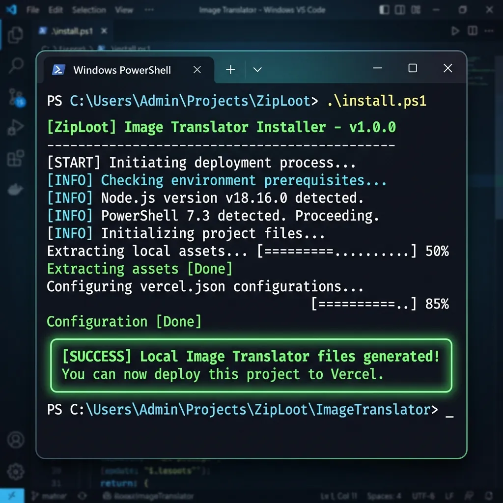Open notifications bell in VS Code status bar
This screenshot has width=503, height=503.
click(x=489, y=496)
